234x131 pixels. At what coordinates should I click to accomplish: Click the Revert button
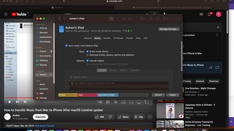158,95
